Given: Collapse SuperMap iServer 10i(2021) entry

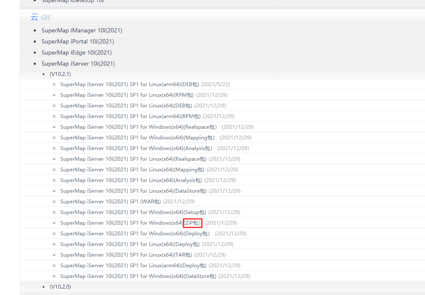Looking at the screenshot, I should coord(78,64).
